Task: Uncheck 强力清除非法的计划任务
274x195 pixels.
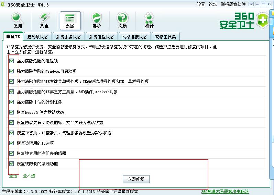Action: 12,102
